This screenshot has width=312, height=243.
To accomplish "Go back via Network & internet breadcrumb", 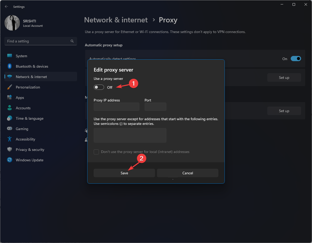I will point(116,20).
